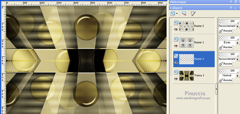
Task: Click Raster 2 link toggle Aucune
Action: tap(225, 31)
